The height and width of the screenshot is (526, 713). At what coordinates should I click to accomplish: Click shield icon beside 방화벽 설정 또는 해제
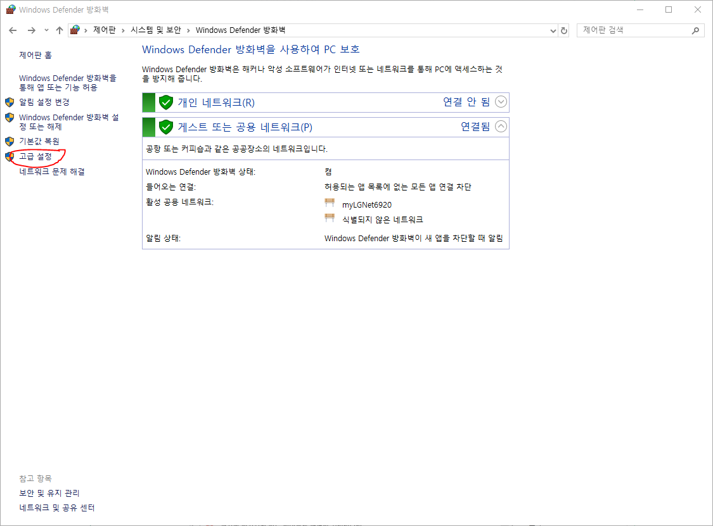(10, 118)
